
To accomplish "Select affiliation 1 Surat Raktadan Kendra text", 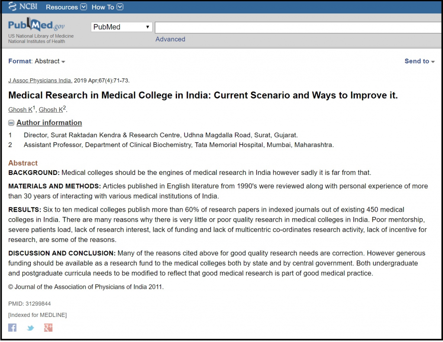I will tap(161, 135).
